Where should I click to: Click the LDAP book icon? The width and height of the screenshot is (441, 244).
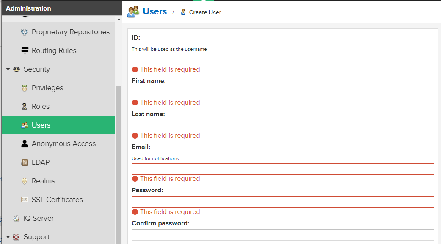[25, 162]
